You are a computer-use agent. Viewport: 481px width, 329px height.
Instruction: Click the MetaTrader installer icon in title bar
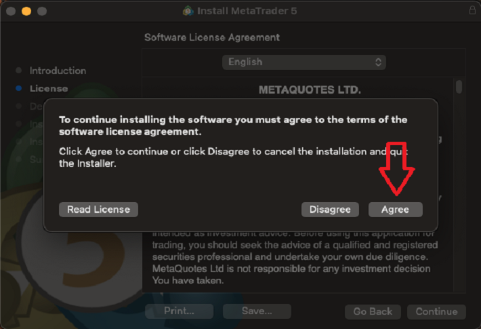point(188,11)
